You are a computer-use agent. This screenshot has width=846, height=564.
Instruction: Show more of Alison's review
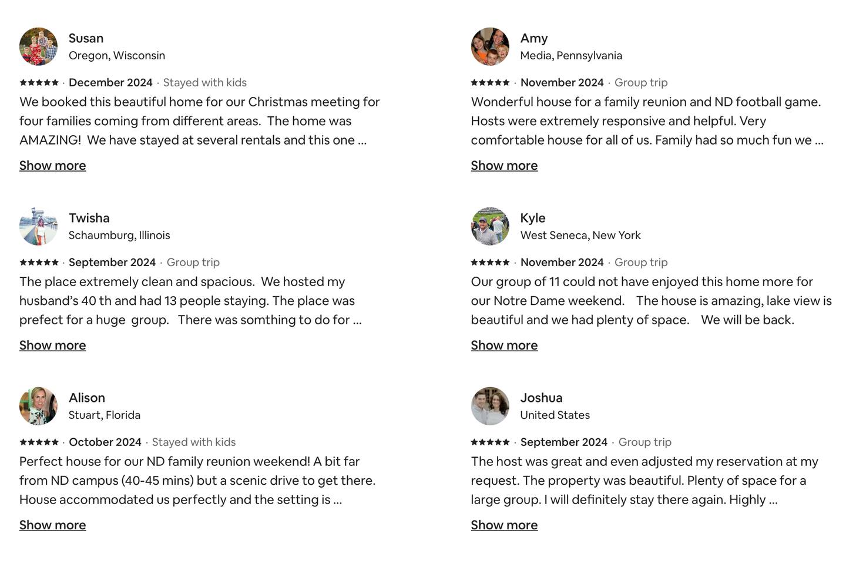pos(52,525)
